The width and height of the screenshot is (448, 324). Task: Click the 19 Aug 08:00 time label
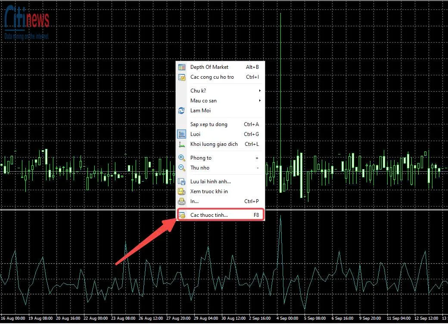(40, 318)
